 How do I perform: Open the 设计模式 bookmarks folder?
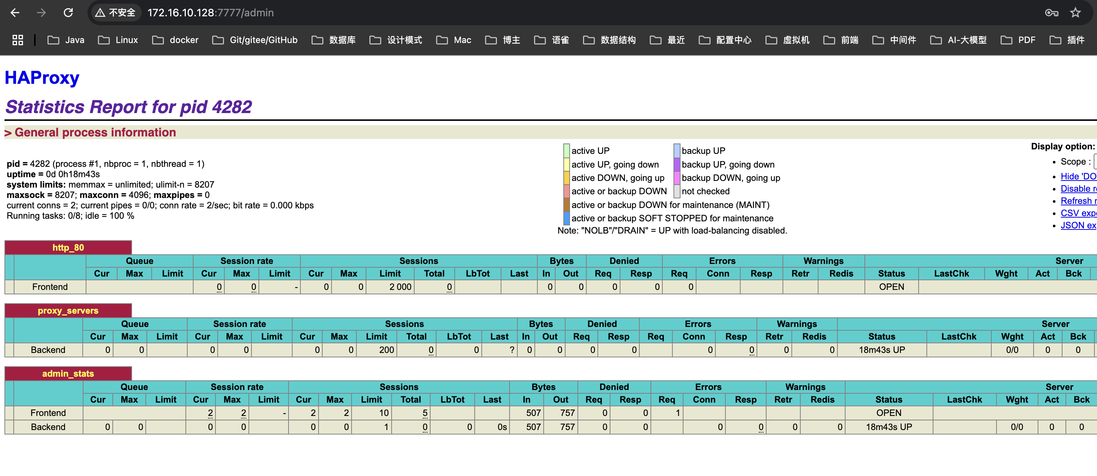[x=396, y=40]
